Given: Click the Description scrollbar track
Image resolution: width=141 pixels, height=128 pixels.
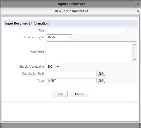Looking at the screenshot, I should click(135, 52).
